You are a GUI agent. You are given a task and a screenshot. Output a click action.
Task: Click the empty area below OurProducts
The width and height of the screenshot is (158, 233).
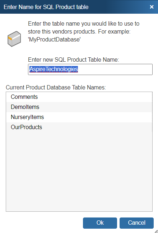(79, 172)
